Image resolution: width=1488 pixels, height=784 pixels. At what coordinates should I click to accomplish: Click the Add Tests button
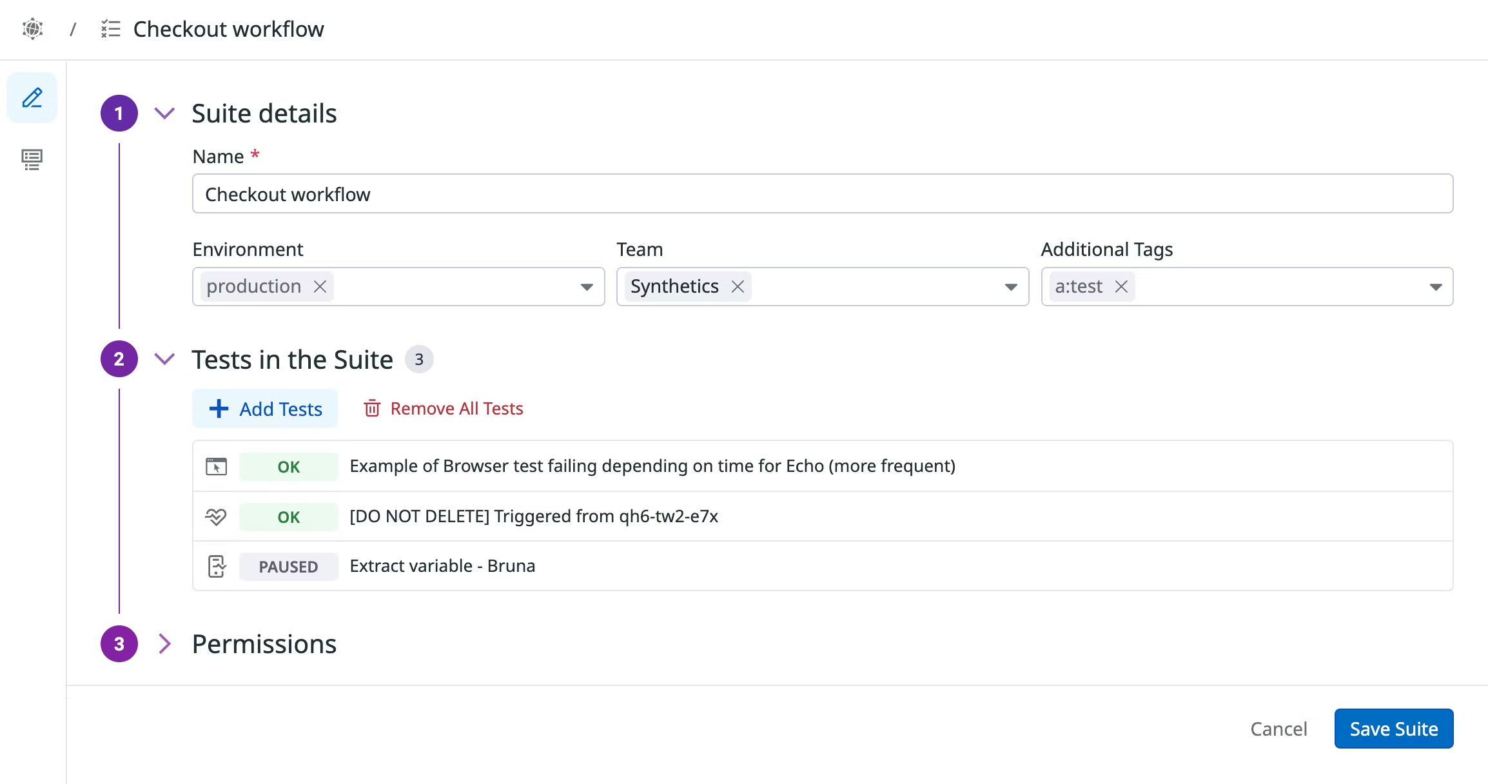tap(264, 408)
